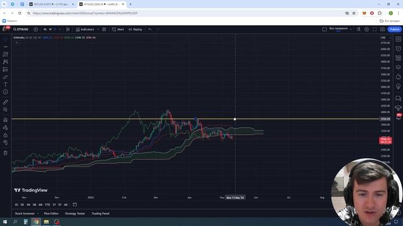Expand the layout name dropdown arrow
This screenshot has width=403, height=226.
(x=351, y=30)
